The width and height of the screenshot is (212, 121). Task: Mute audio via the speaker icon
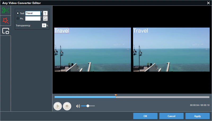(78, 106)
